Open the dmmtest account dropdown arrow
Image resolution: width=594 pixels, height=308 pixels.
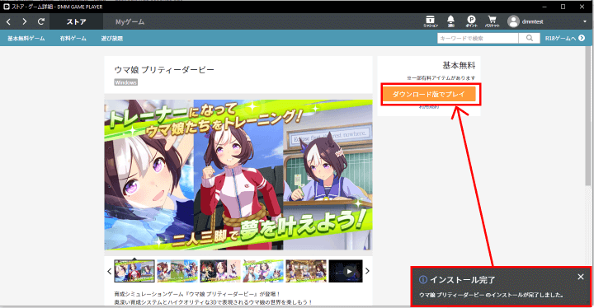[x=585, y=21]
